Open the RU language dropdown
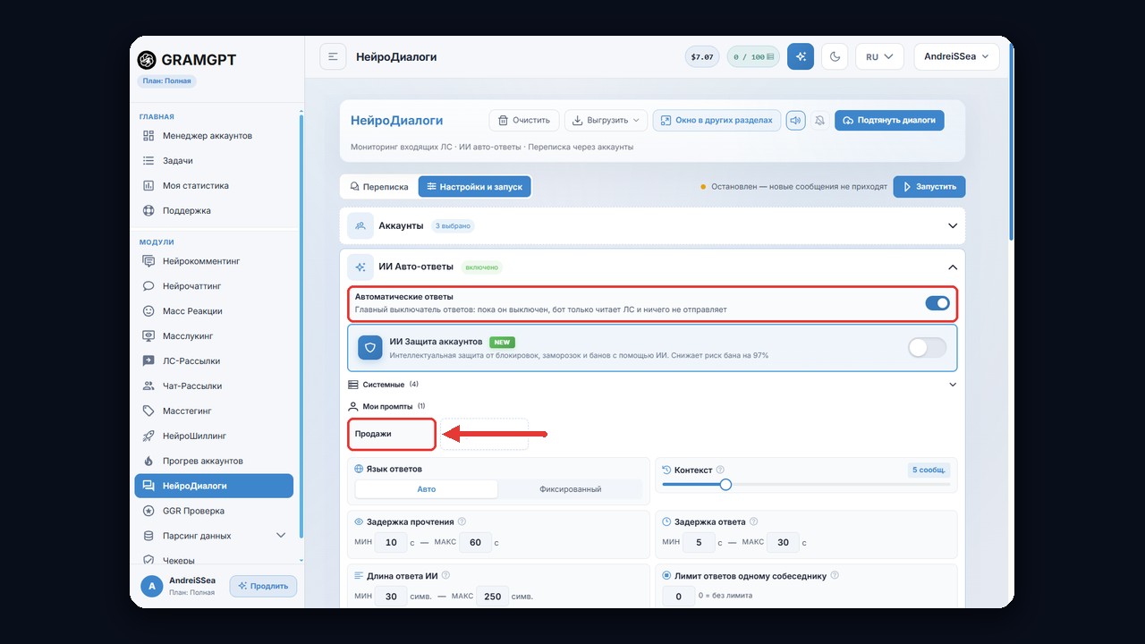This screenshot has width=1145, height=644. 879,56
